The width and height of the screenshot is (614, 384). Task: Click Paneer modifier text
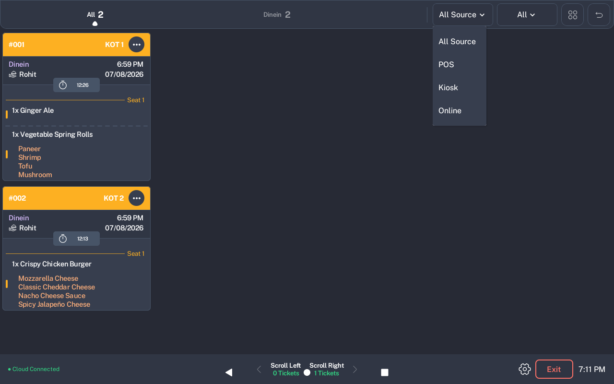(x=29, y=149)
